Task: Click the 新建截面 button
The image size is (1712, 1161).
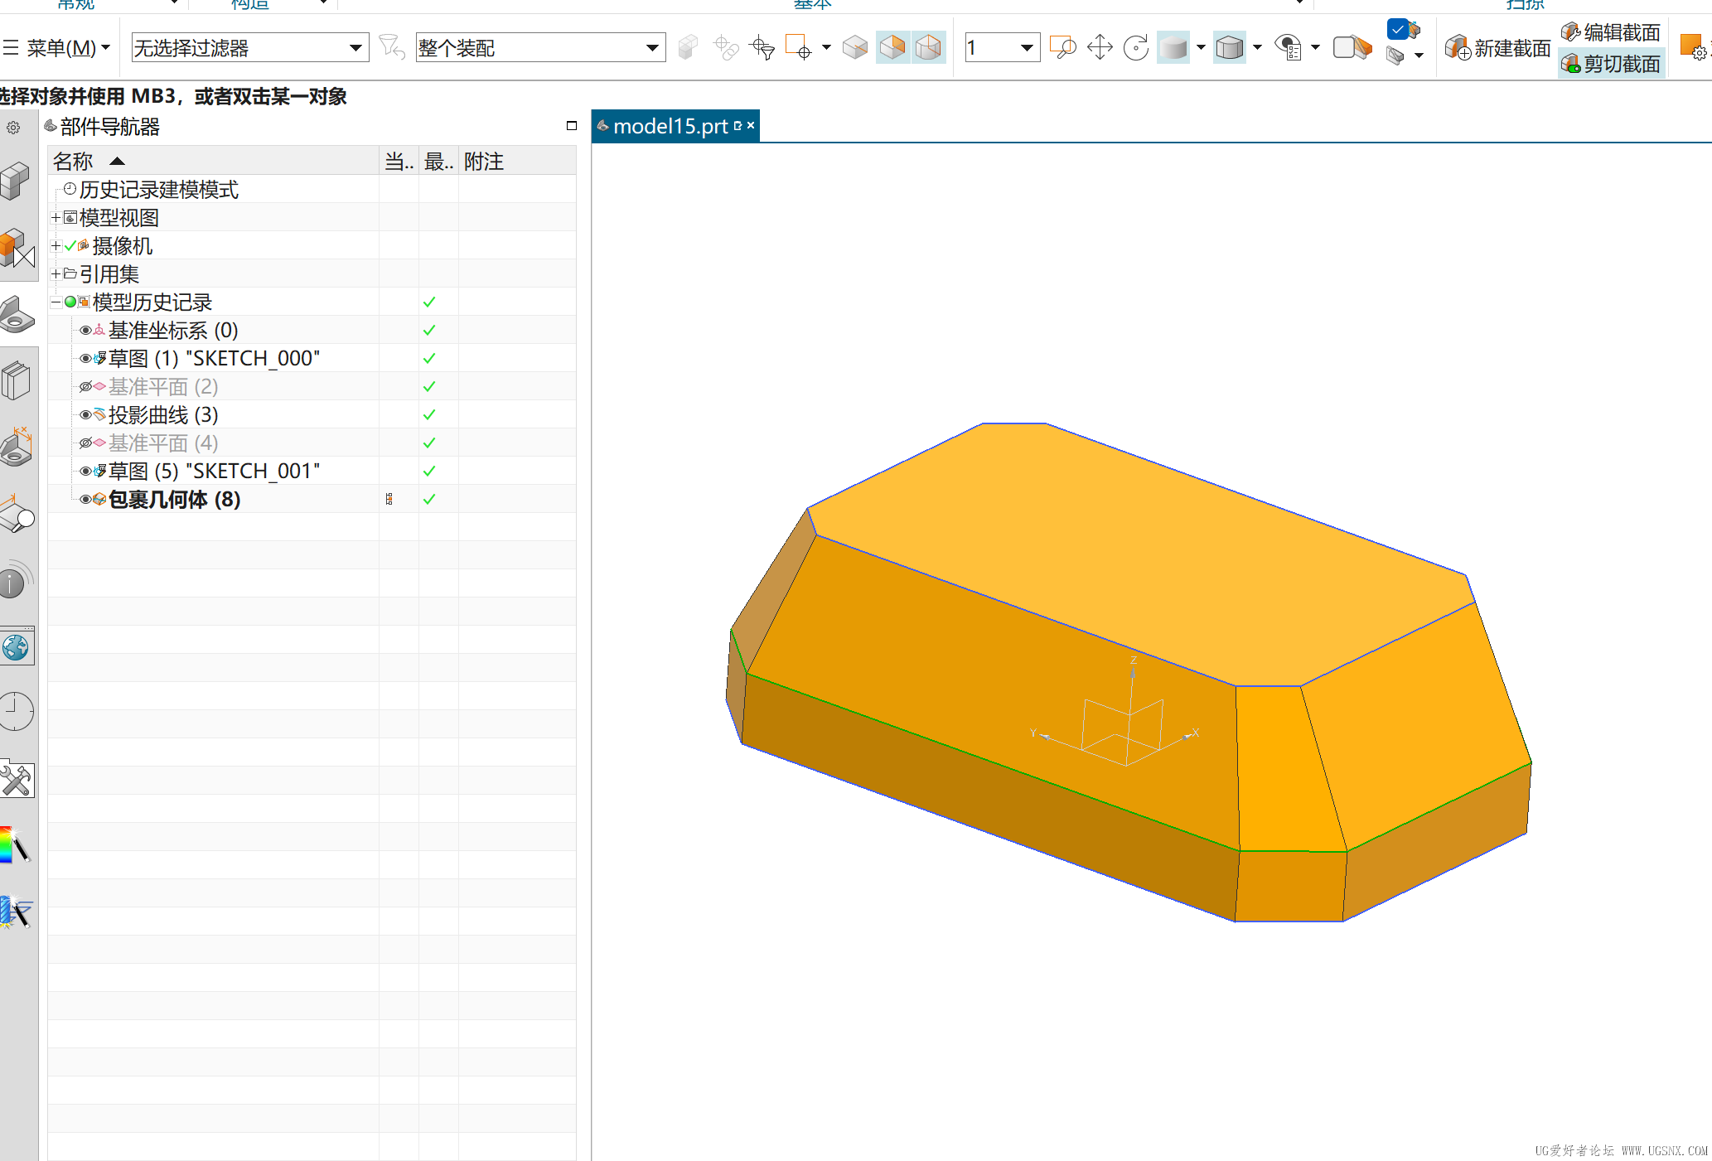Action: pyautogui.click(x=1498, y=48)
